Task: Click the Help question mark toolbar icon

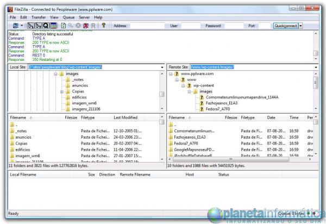Action: coord(104,26)
